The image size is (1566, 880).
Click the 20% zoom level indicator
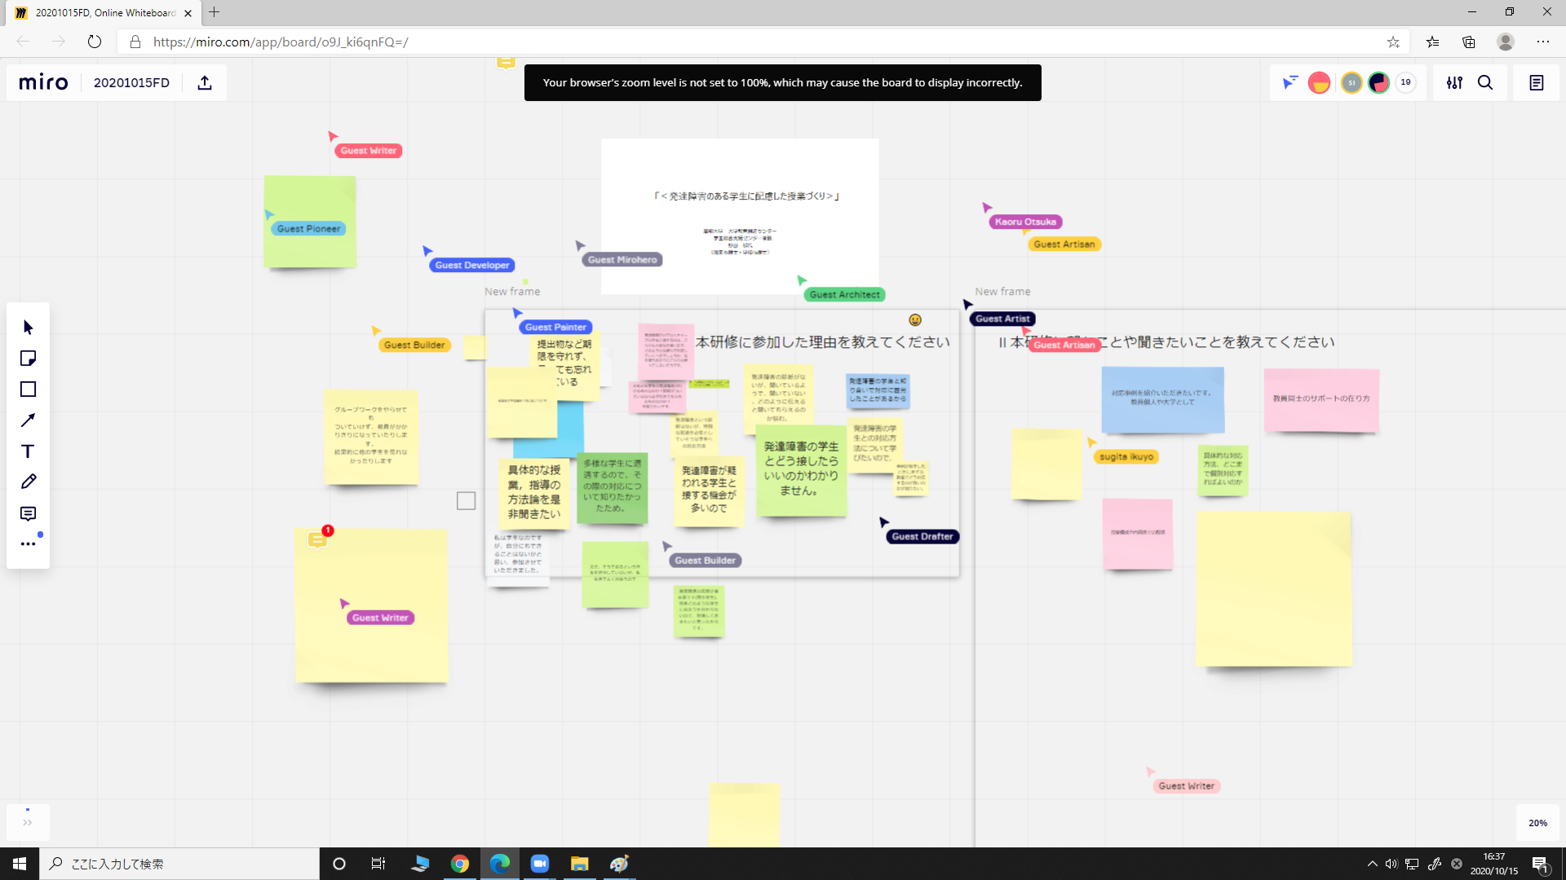(1537, 823)
